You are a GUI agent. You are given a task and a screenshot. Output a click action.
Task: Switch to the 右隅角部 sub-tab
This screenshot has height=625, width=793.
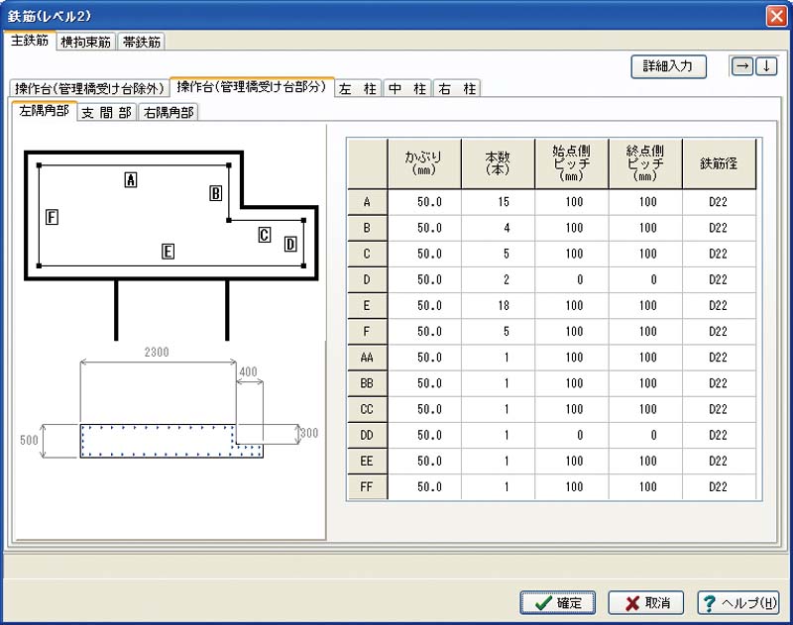coord(169,112)
